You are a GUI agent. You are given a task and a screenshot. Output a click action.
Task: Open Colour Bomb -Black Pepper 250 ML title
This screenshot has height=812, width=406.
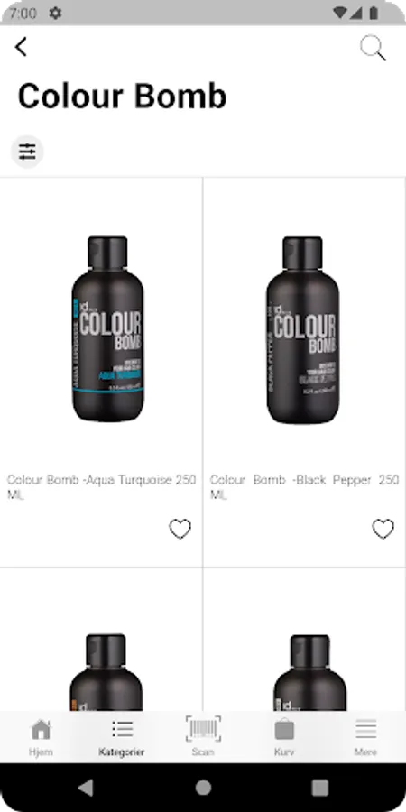coord(305,487)
